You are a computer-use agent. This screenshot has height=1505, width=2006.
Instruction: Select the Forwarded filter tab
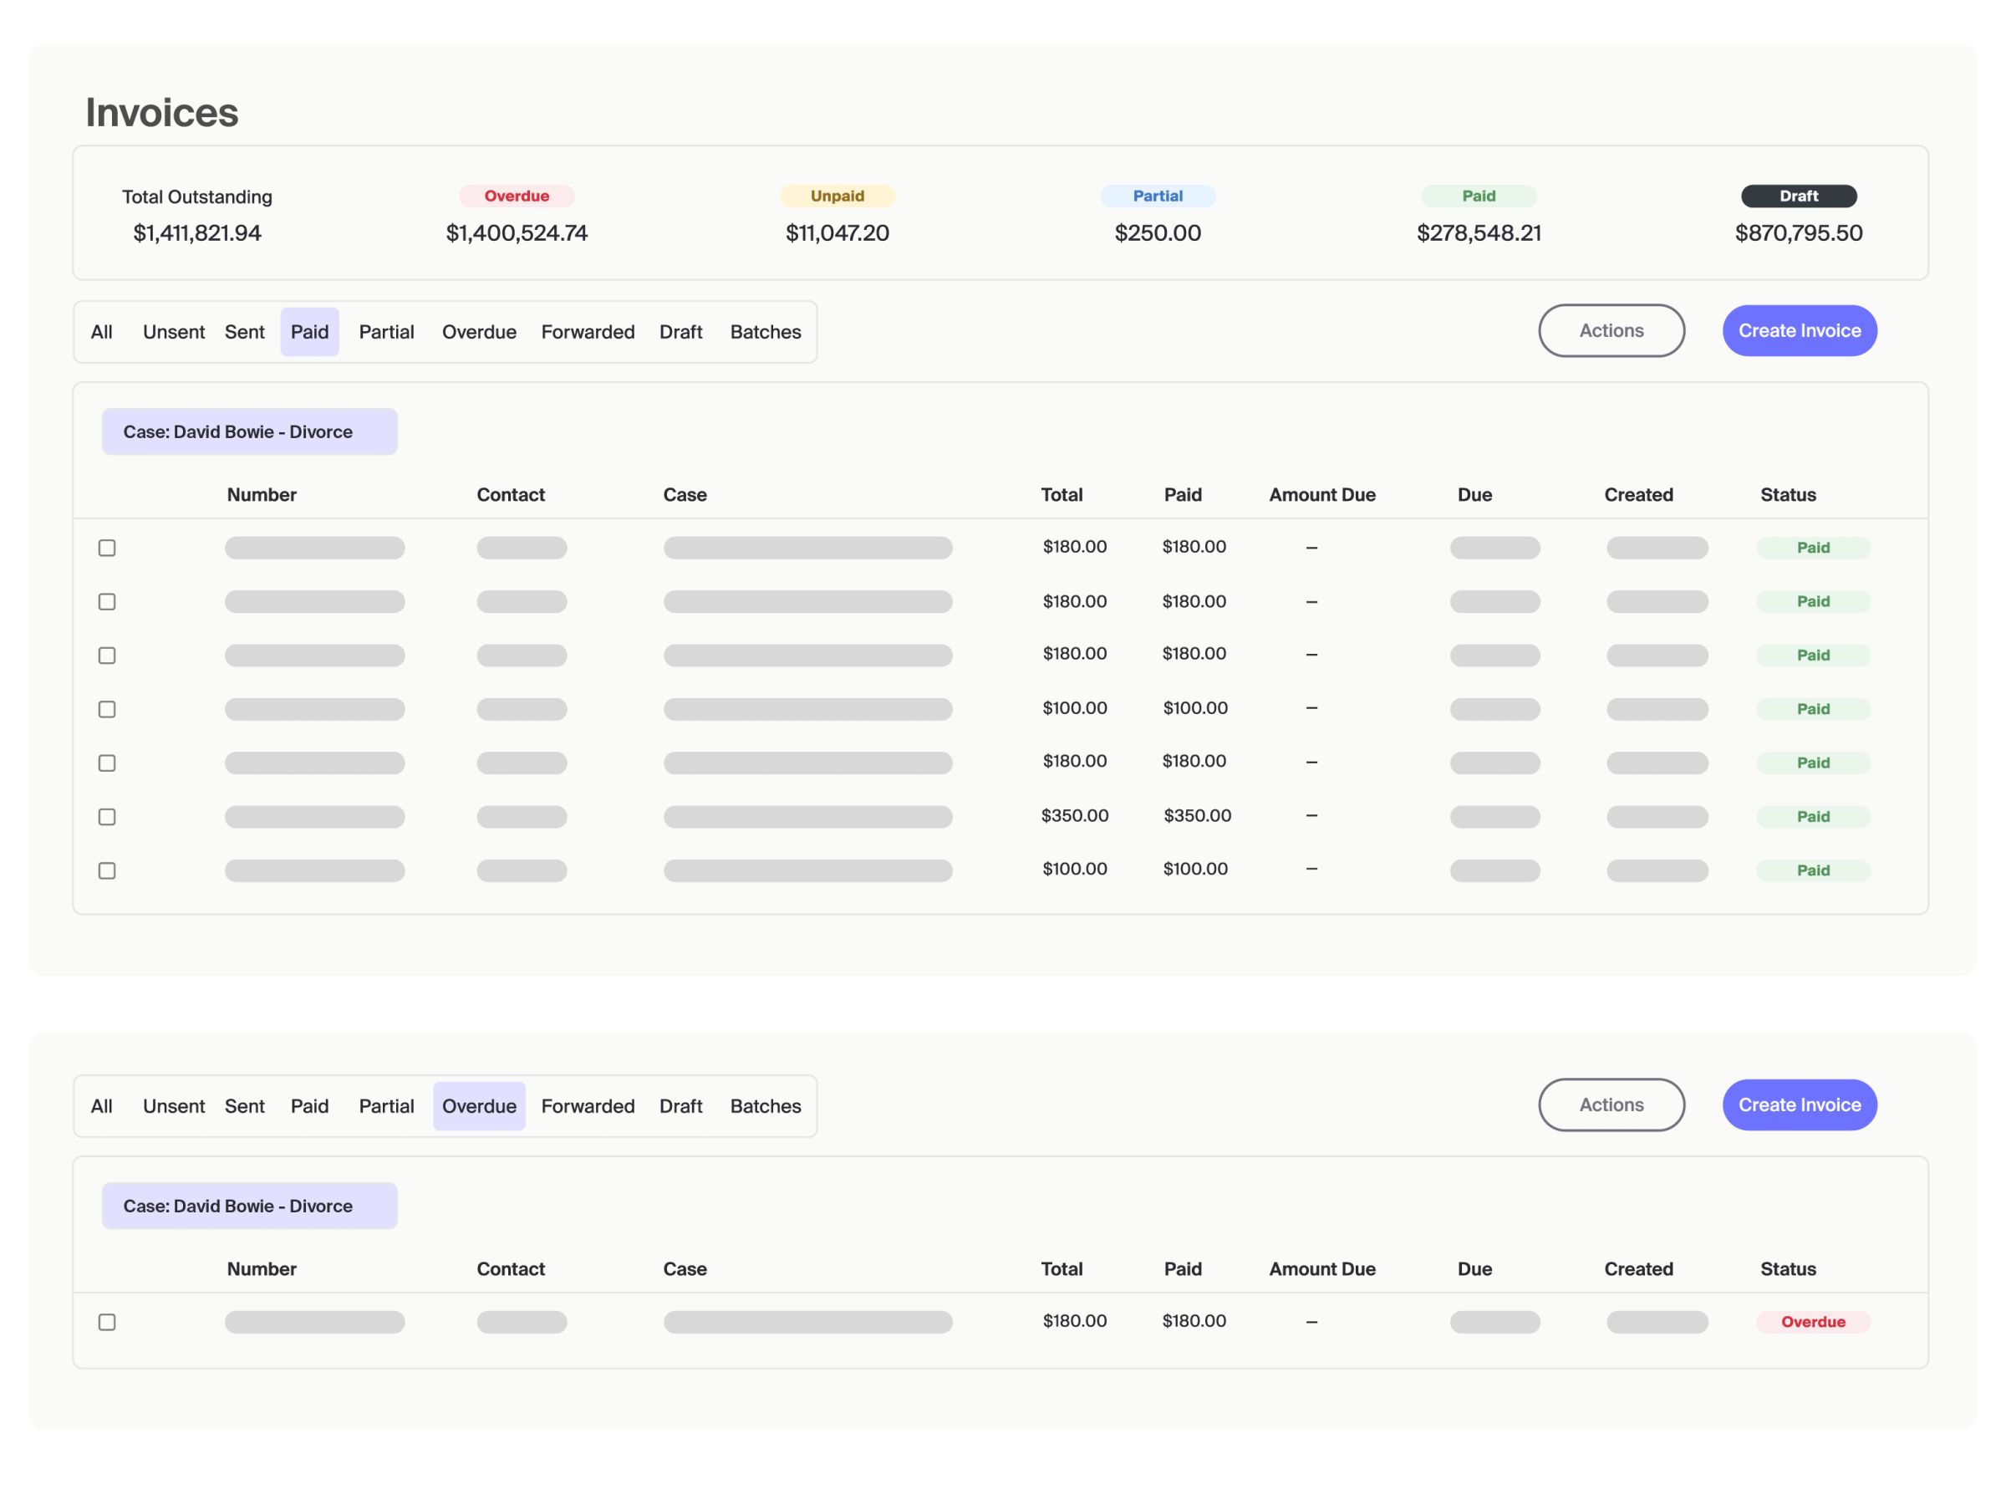(x=588, y=331)
